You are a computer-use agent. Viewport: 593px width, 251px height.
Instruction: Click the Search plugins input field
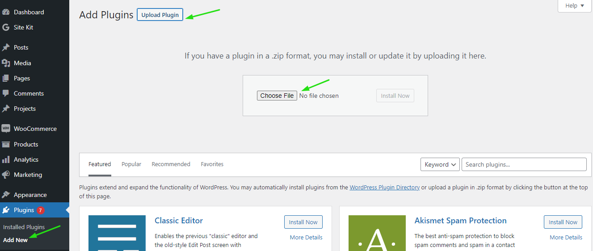[x=524, y=164]
